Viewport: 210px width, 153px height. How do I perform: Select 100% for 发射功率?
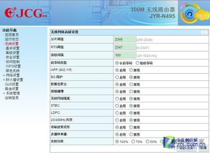coord(117,142)
